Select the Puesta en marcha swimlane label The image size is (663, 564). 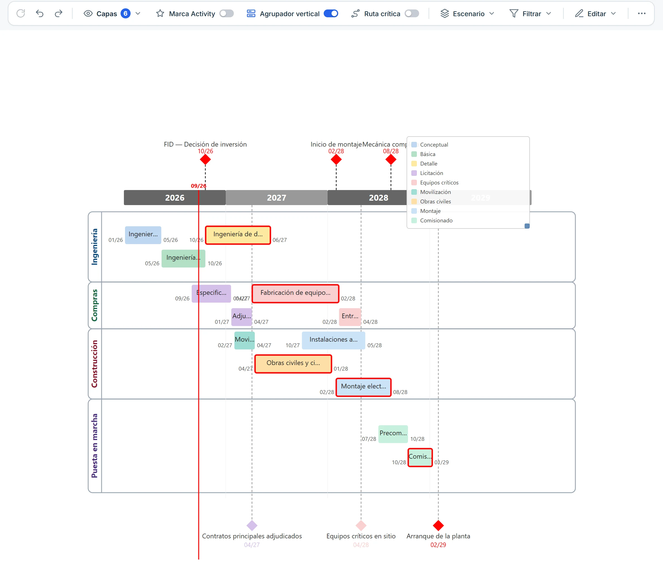94,446
